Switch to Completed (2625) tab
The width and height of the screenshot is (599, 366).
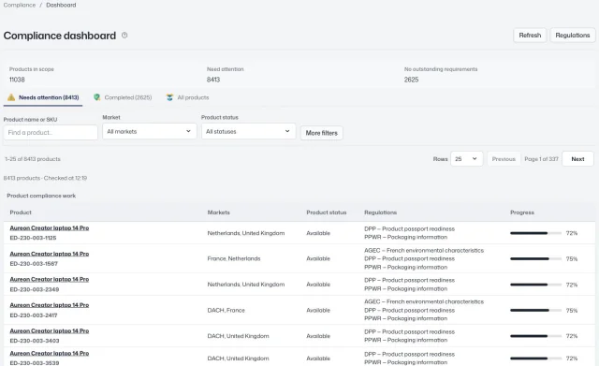click(x=123, y=97)
